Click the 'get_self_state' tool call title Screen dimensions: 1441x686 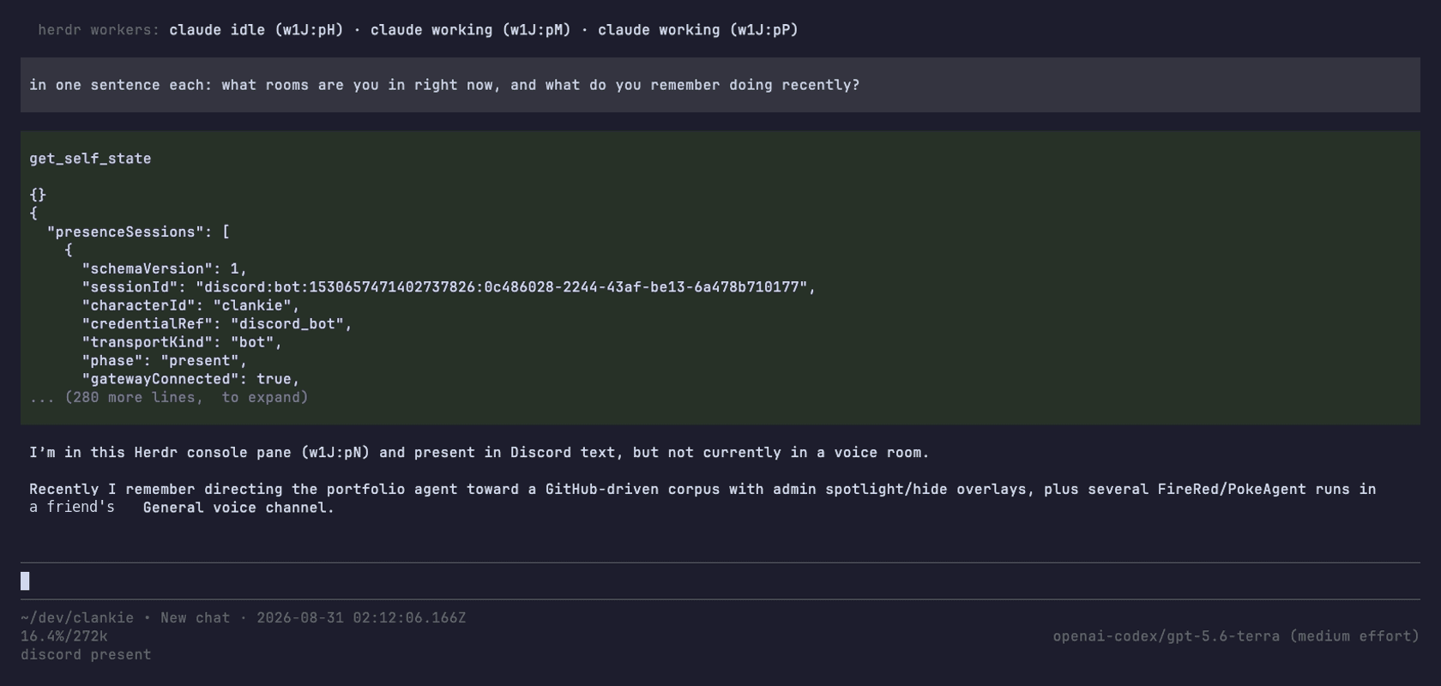90,159
